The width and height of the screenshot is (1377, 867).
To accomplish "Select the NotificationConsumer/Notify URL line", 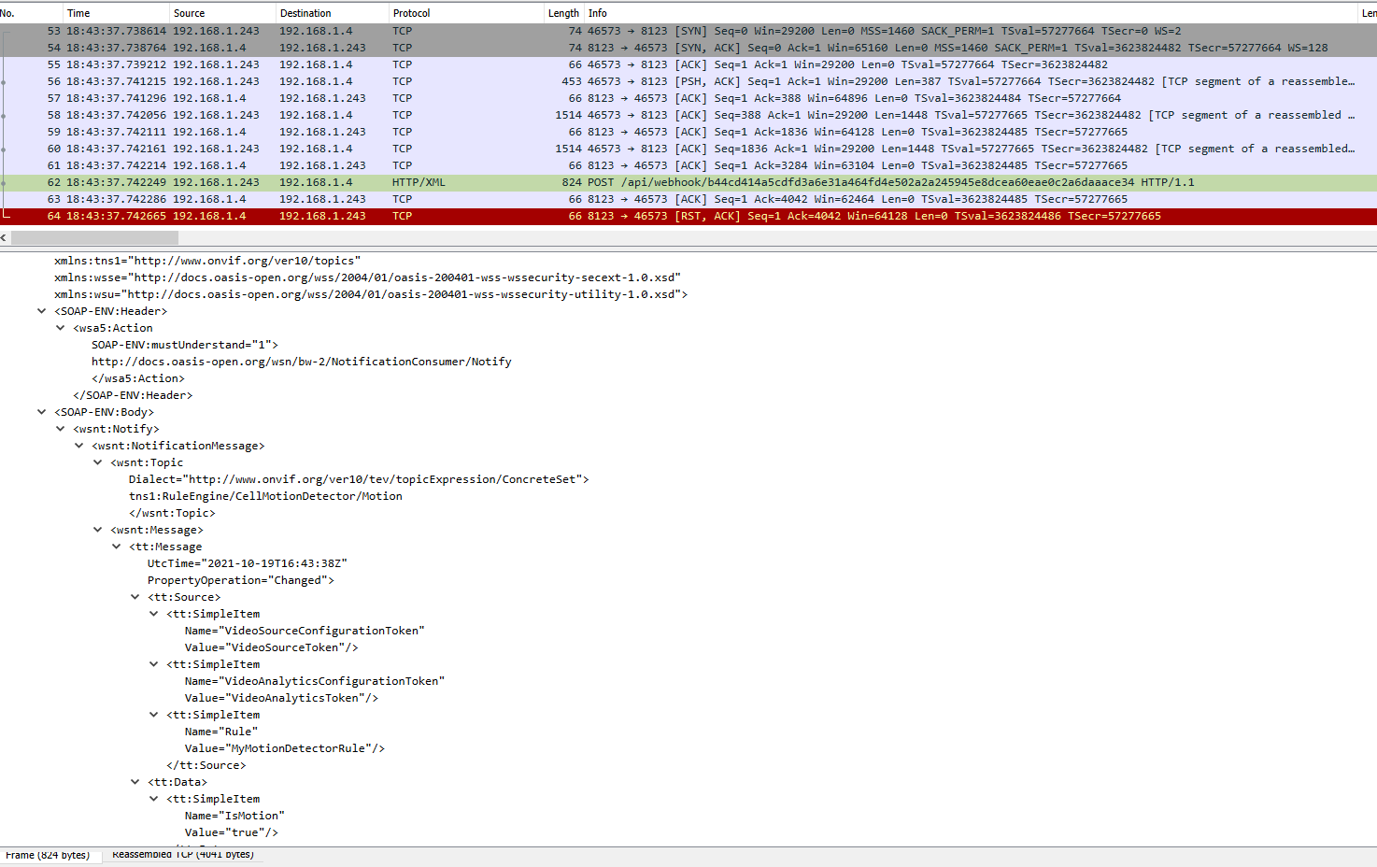I will (301, 362).
